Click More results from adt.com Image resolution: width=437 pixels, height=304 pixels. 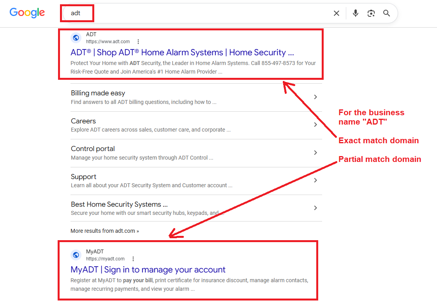pyautogui.click(x=105, y=231)
